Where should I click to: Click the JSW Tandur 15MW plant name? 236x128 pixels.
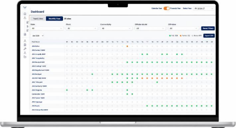38,98
